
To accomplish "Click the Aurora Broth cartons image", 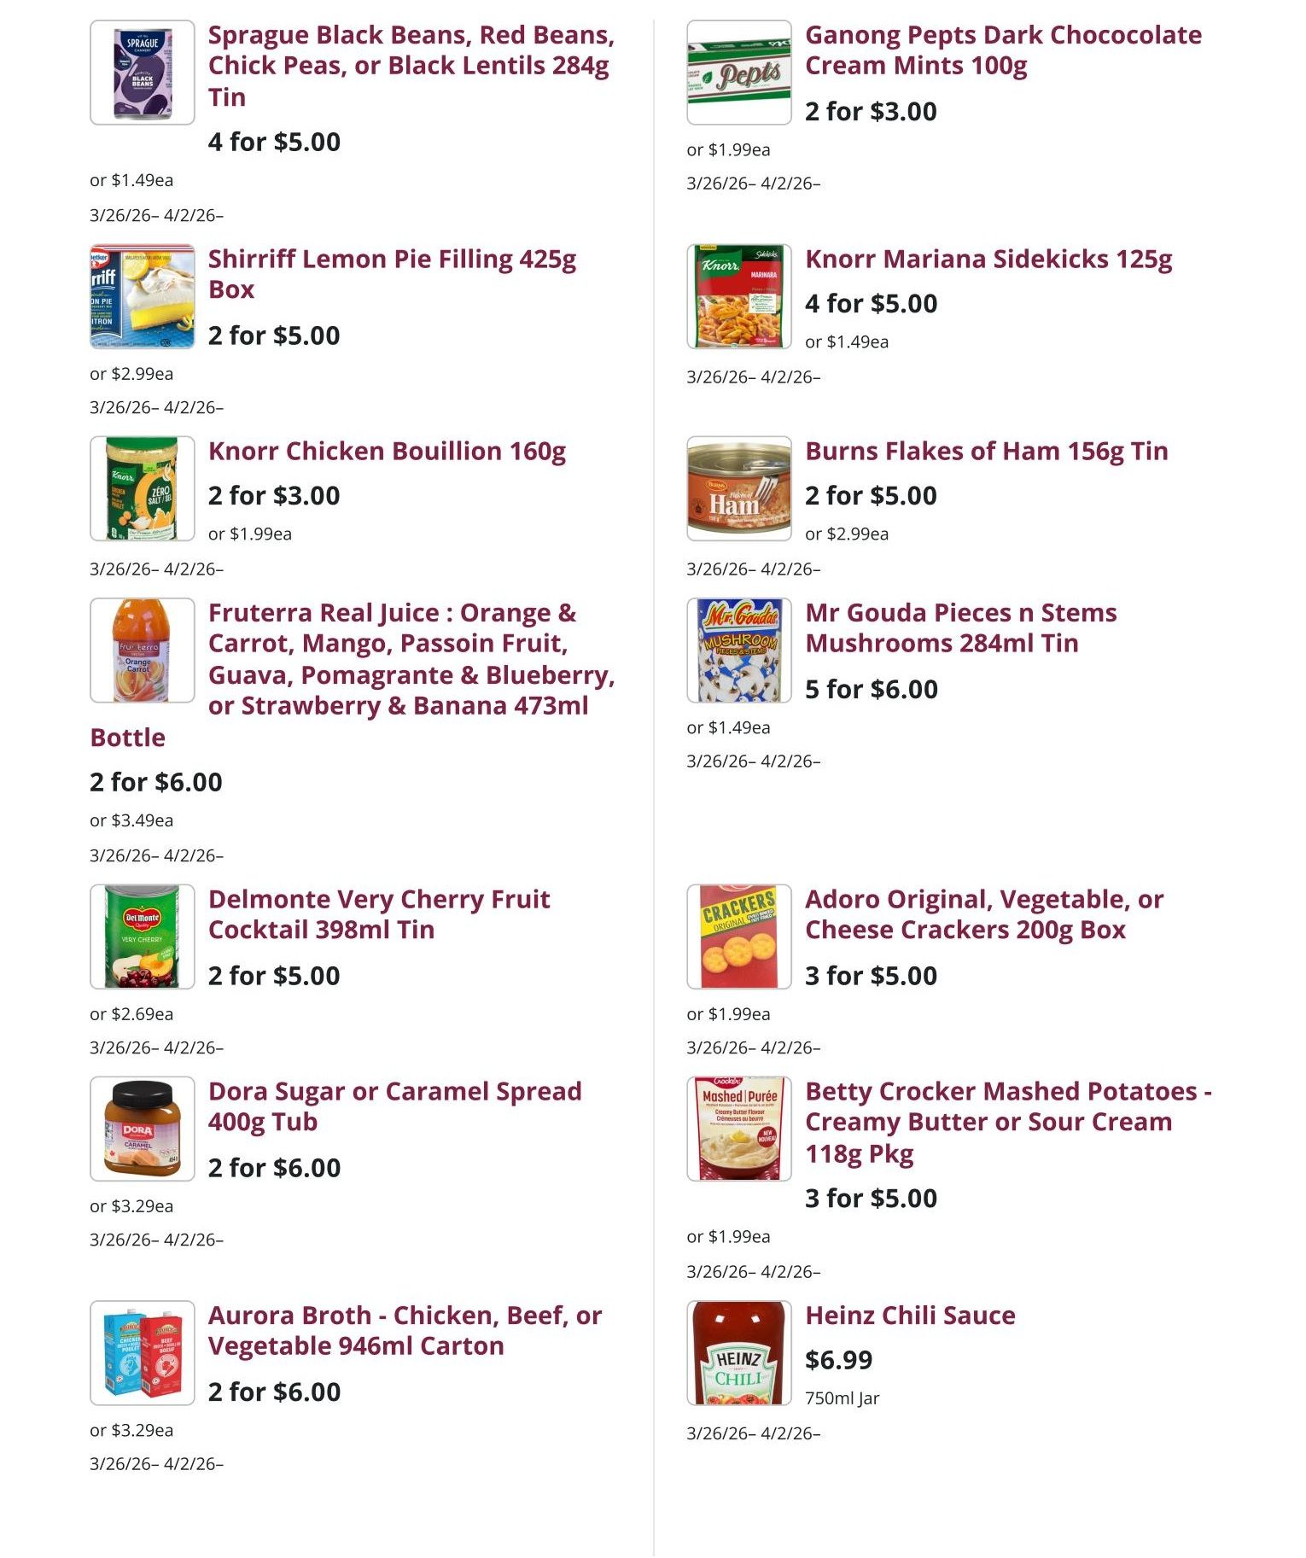I will (x=143, y=1353).
